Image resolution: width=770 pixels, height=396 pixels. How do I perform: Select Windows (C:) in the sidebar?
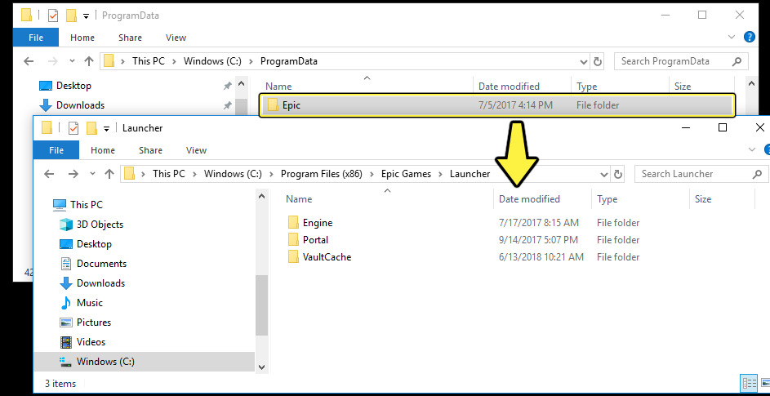[145, 362]
